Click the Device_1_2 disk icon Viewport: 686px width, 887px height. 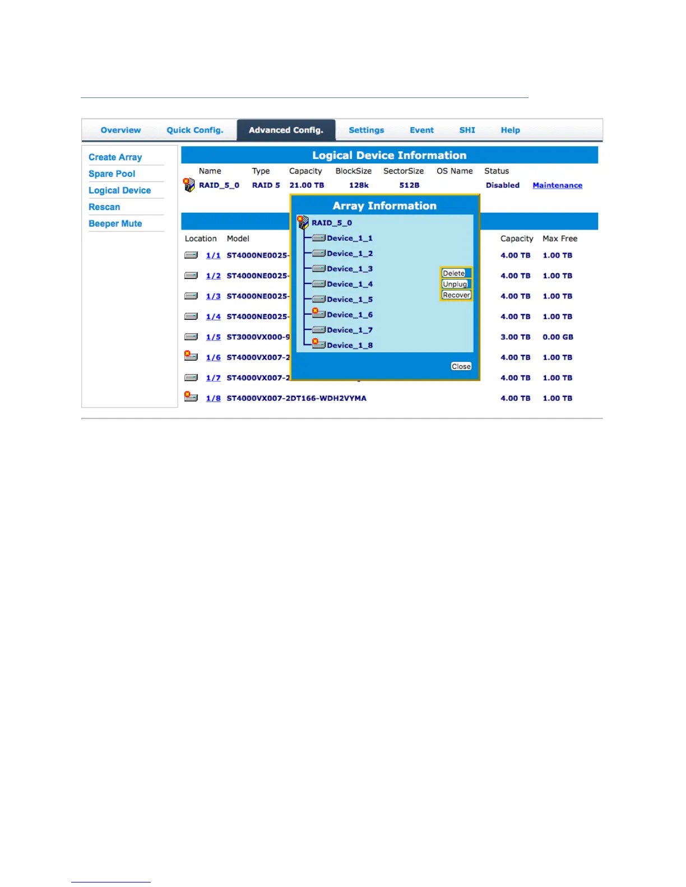click(319, 253)
